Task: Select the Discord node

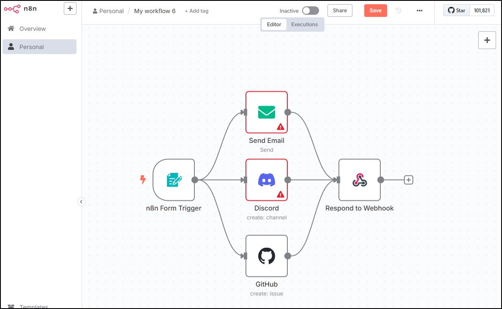Action: click(x=267, y=180)
